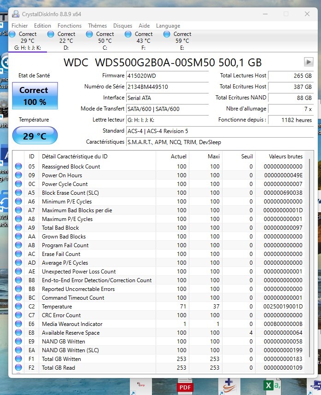Viewport: 321px width, 395px height.
Task: Select the Average P/E Cycles row text
Action: (x=65, y=263)
